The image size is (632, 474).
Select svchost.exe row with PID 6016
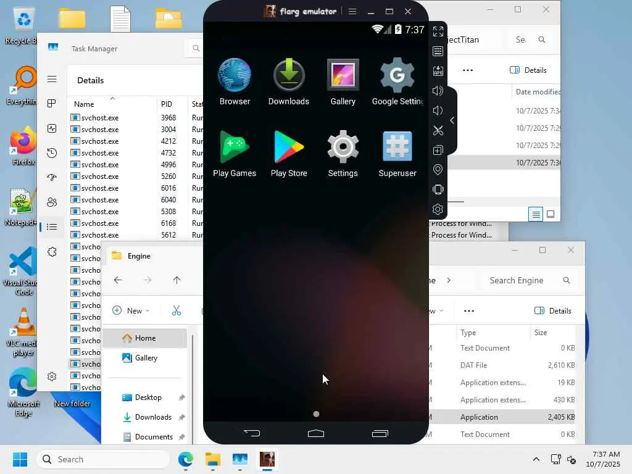[x=135, y=188]
